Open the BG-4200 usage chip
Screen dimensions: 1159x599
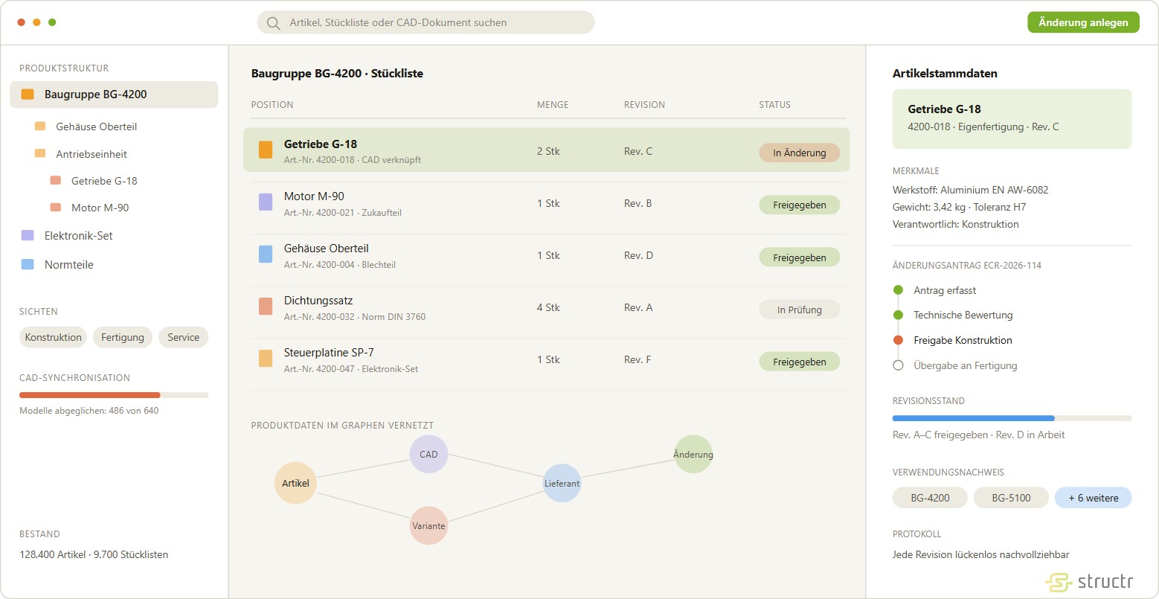(930, 498)
